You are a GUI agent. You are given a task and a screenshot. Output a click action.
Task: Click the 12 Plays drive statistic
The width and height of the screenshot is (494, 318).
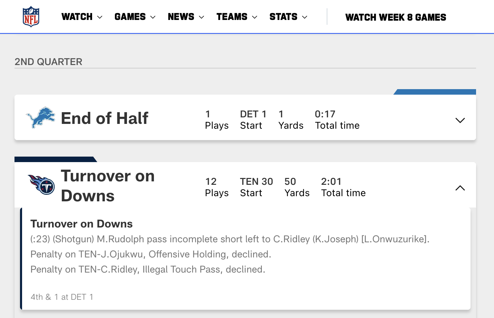tap(217, 187)
